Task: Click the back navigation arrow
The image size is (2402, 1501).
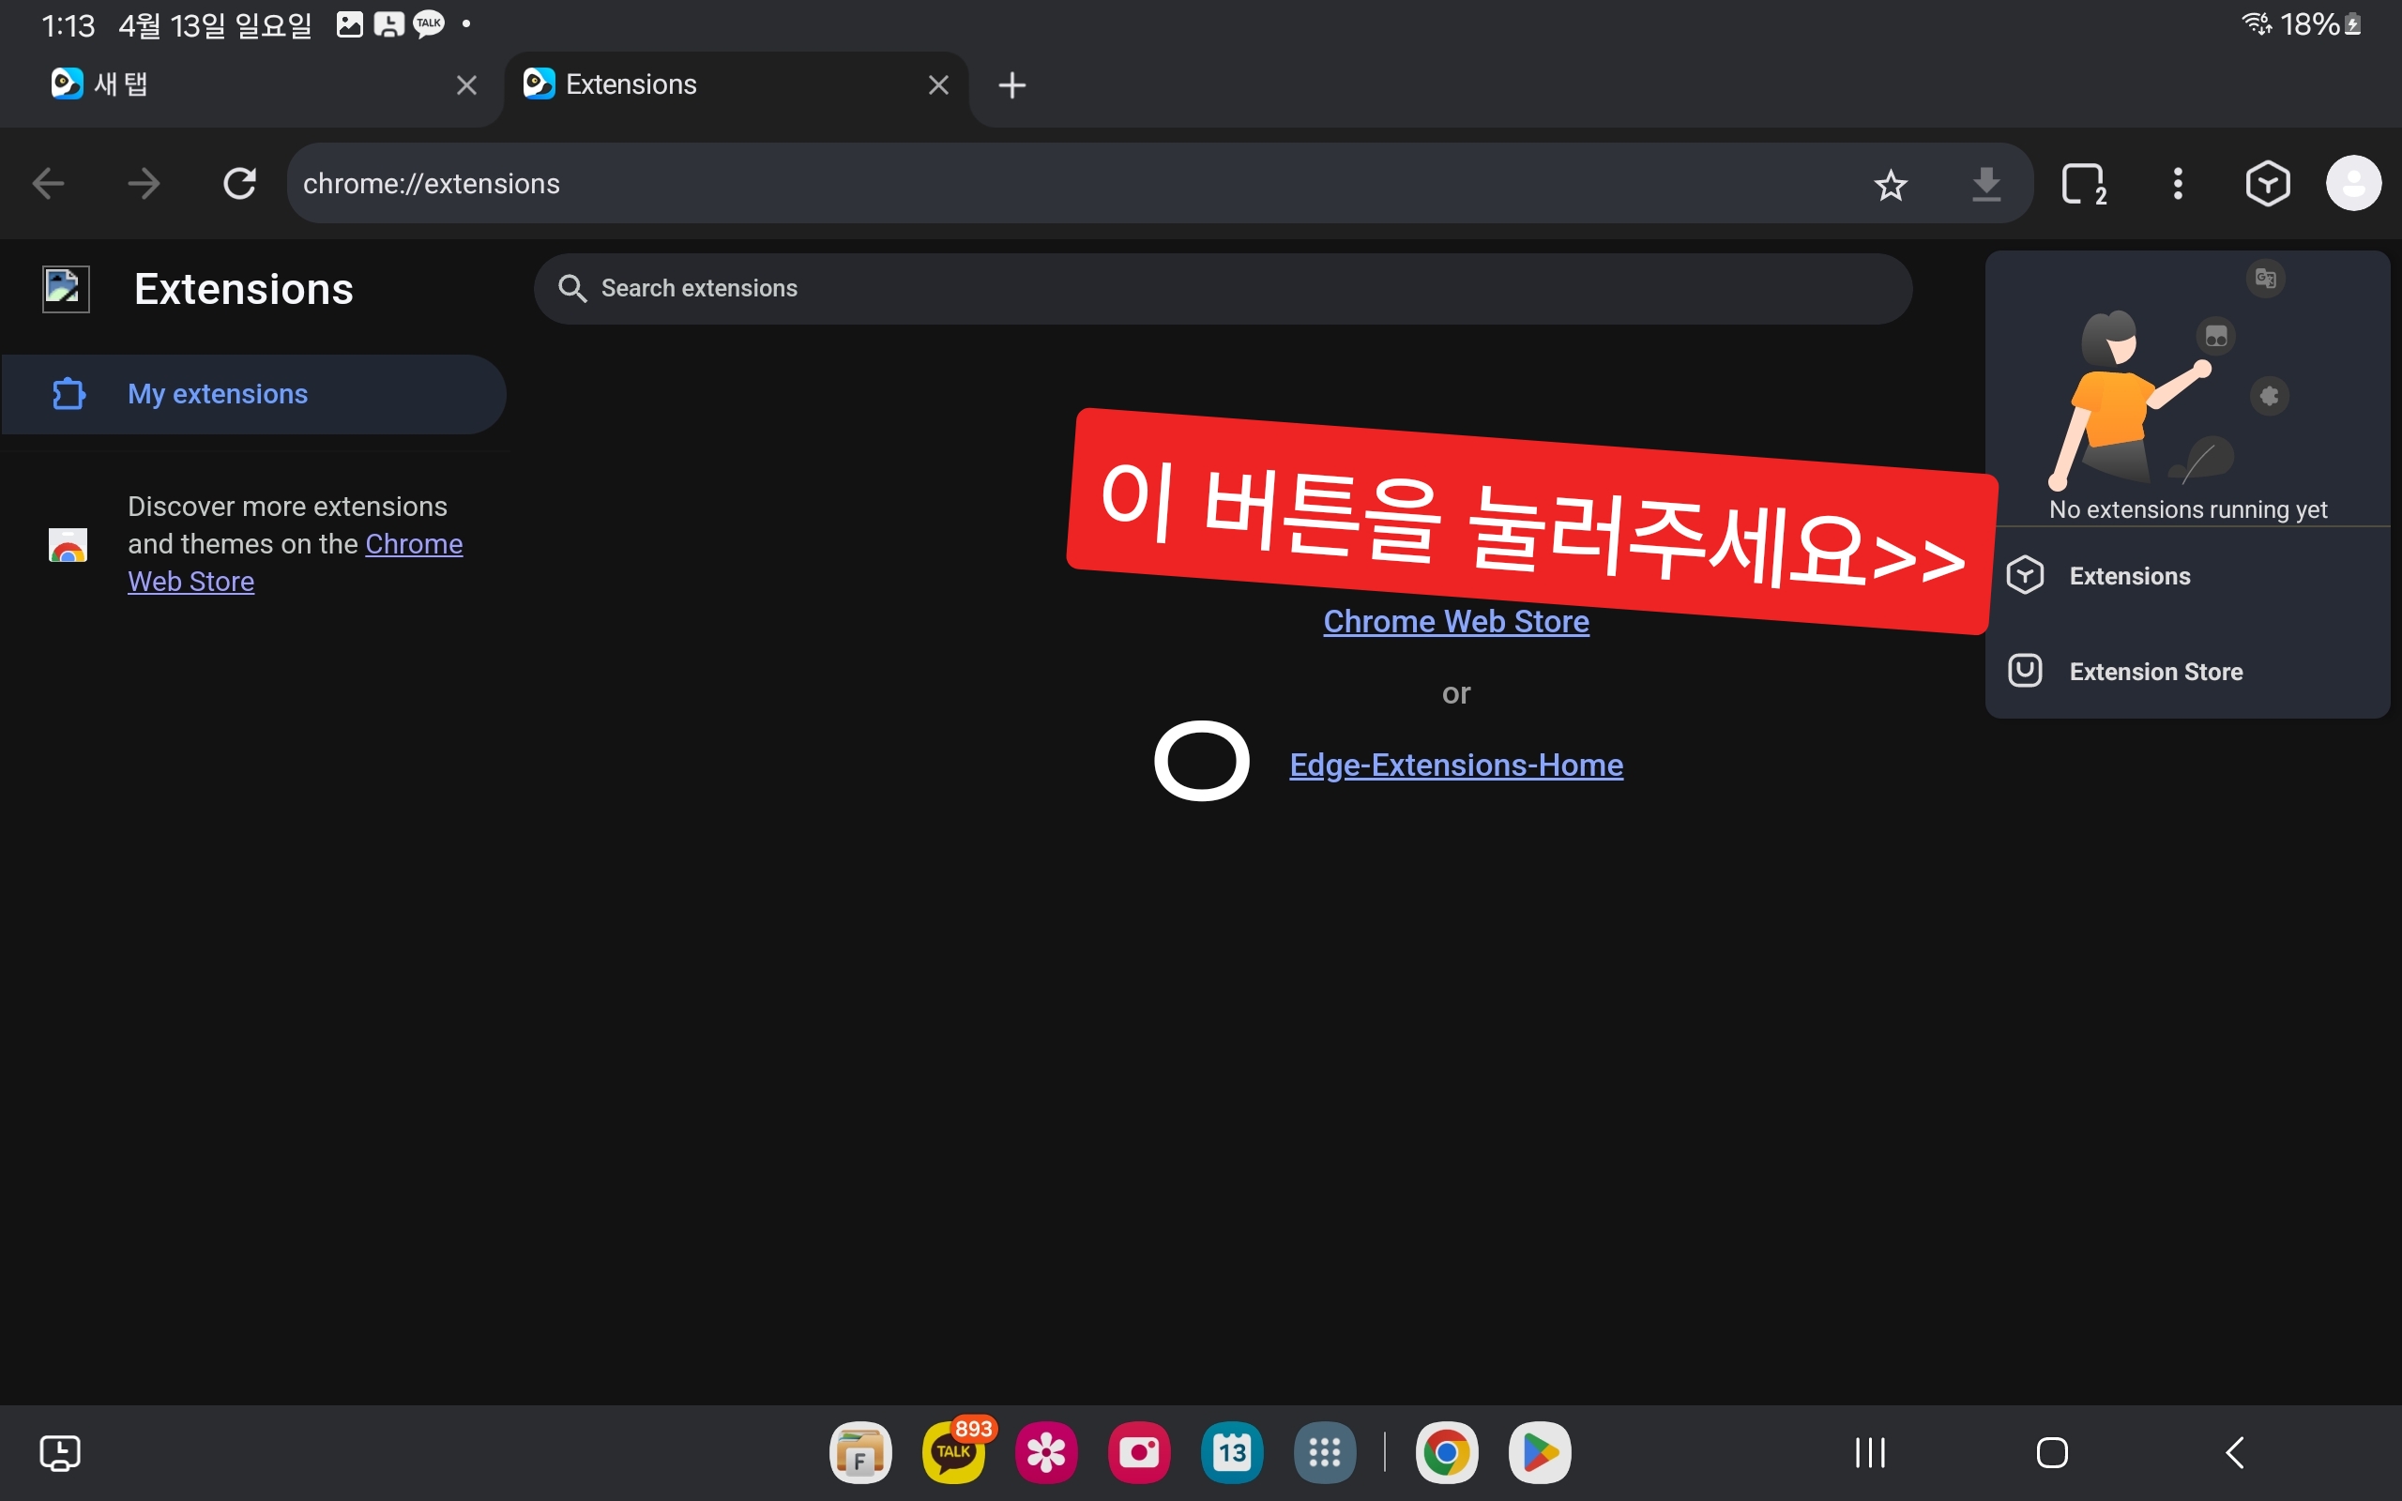Action: click(x=48, y=184)
